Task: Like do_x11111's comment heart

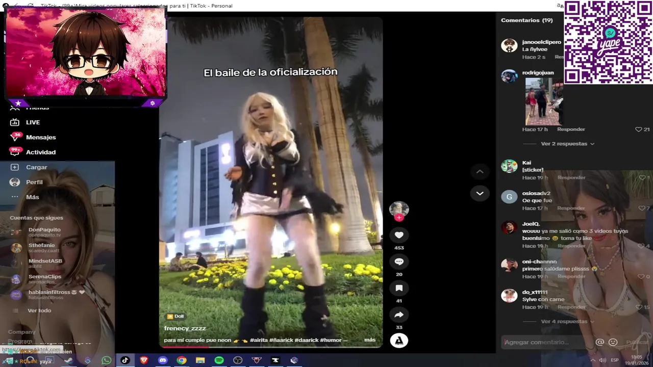Action: [x=638, y=307]
